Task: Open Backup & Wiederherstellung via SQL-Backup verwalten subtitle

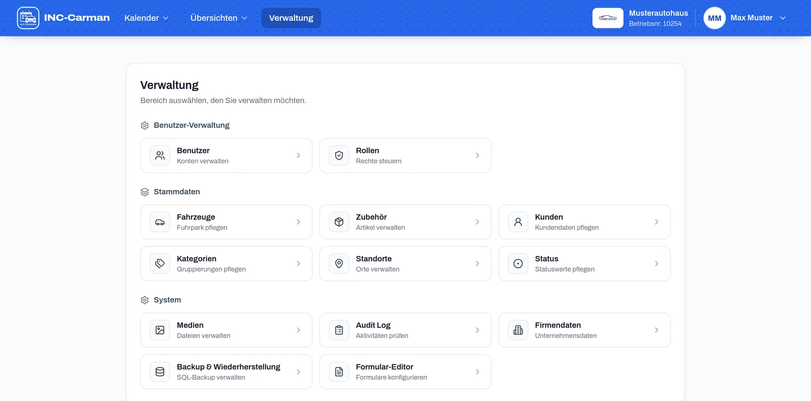Action: click(211, 377)
